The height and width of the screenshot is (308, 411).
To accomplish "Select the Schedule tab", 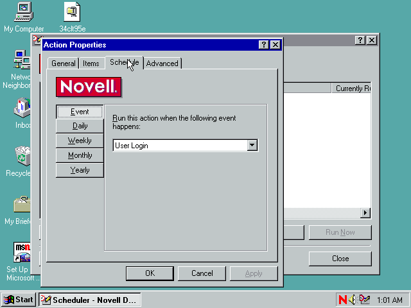I will (x=124, y=63).
